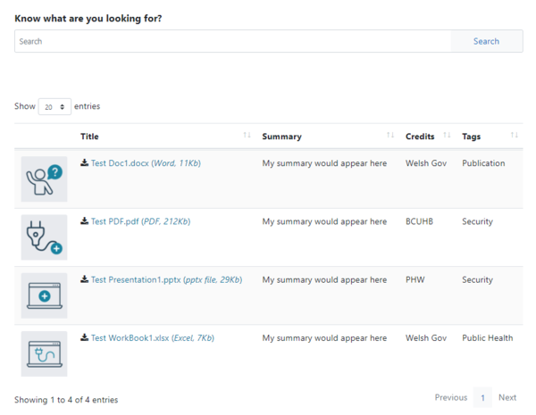Image resolution: width=536 pixels, height=415 pixels.
Task: Click the person with question mark thumbnail
Action: [x=44, y=179]
